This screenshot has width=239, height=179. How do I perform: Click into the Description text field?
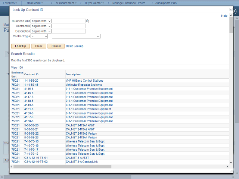[x=69, y=31]
